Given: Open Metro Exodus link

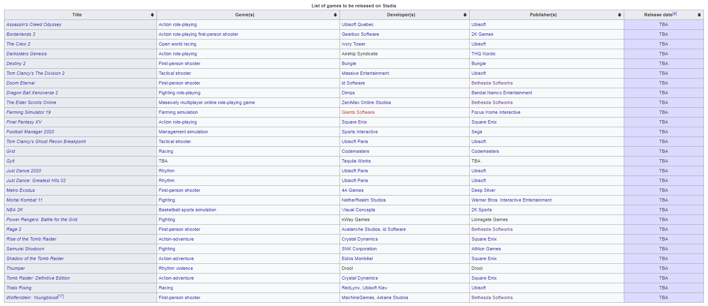Looking at the screenshot, I should point(21,190).
